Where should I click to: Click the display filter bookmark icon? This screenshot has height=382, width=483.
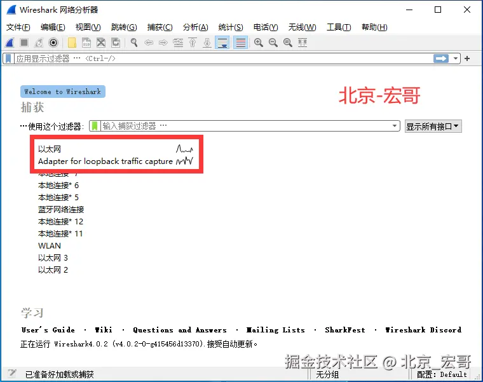click(9, 58)
